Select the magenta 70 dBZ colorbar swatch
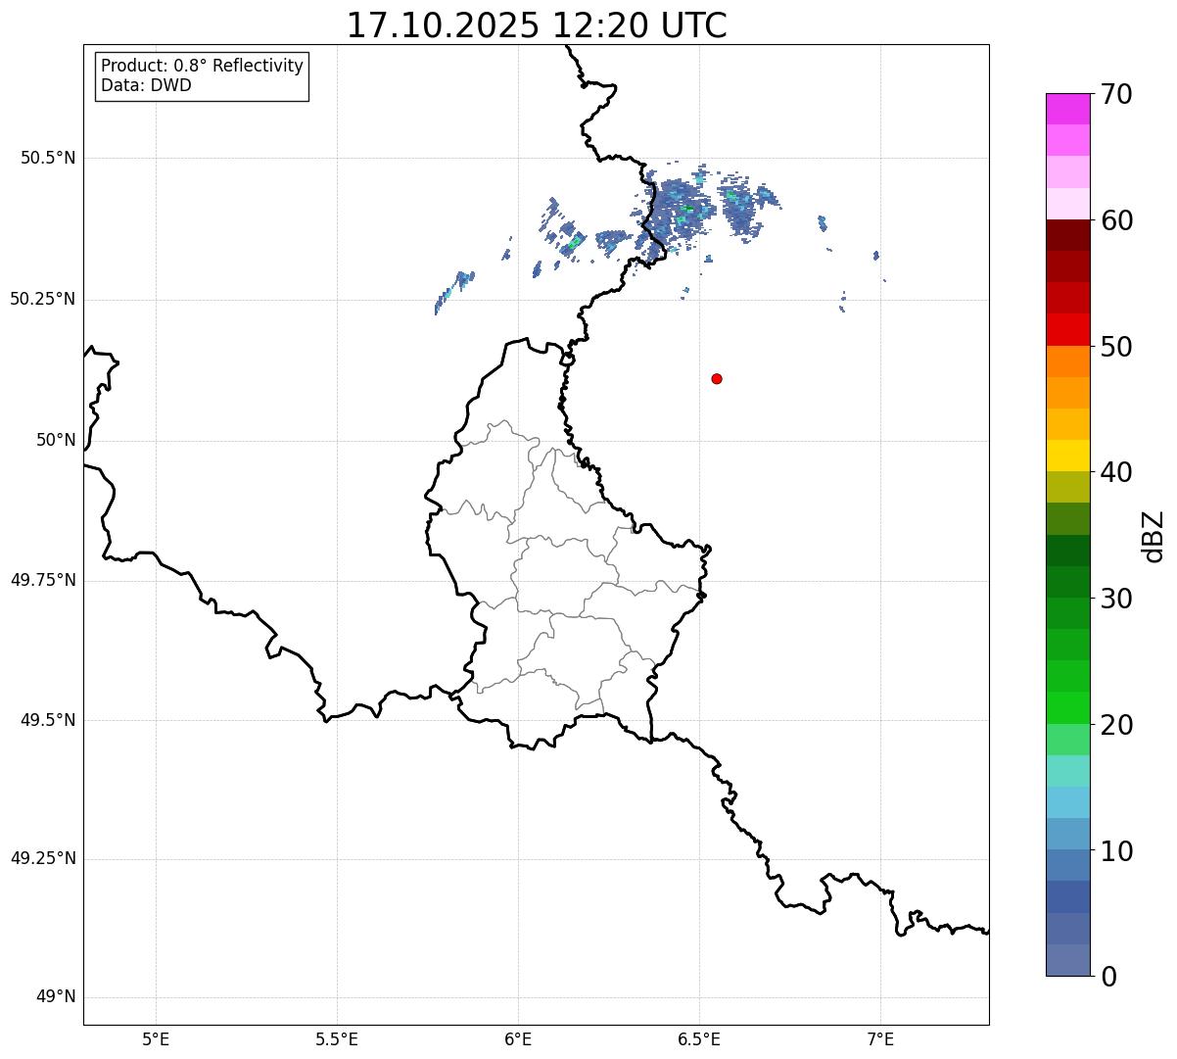The height and width of the screenshot is (1059, 1177). click(x=1067, y=109)
